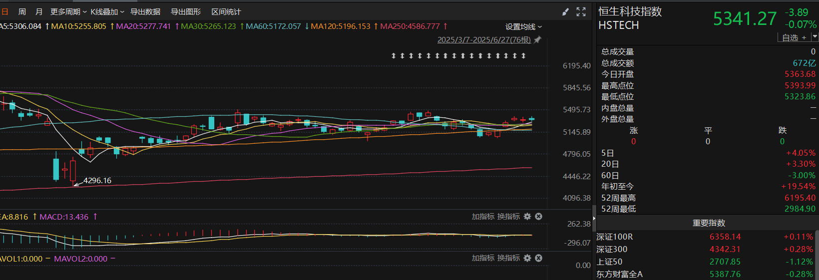Image resolution: width=819 pixels, height=280 pixels.
Task: Click the 4296.16 low price marker
Action: point(97,181)
